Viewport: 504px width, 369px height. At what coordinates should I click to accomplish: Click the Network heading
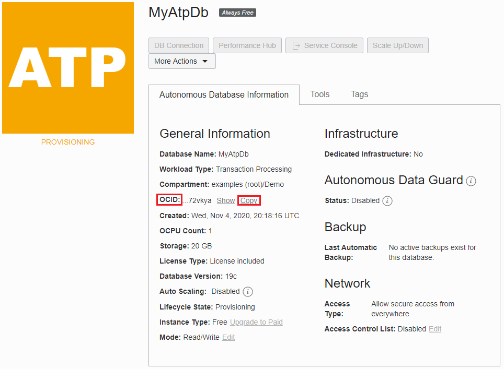click(x=347, y=283)
